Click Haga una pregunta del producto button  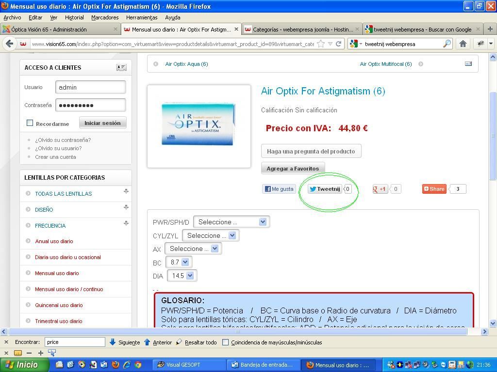pyautogui.click(x=311, y=151)
